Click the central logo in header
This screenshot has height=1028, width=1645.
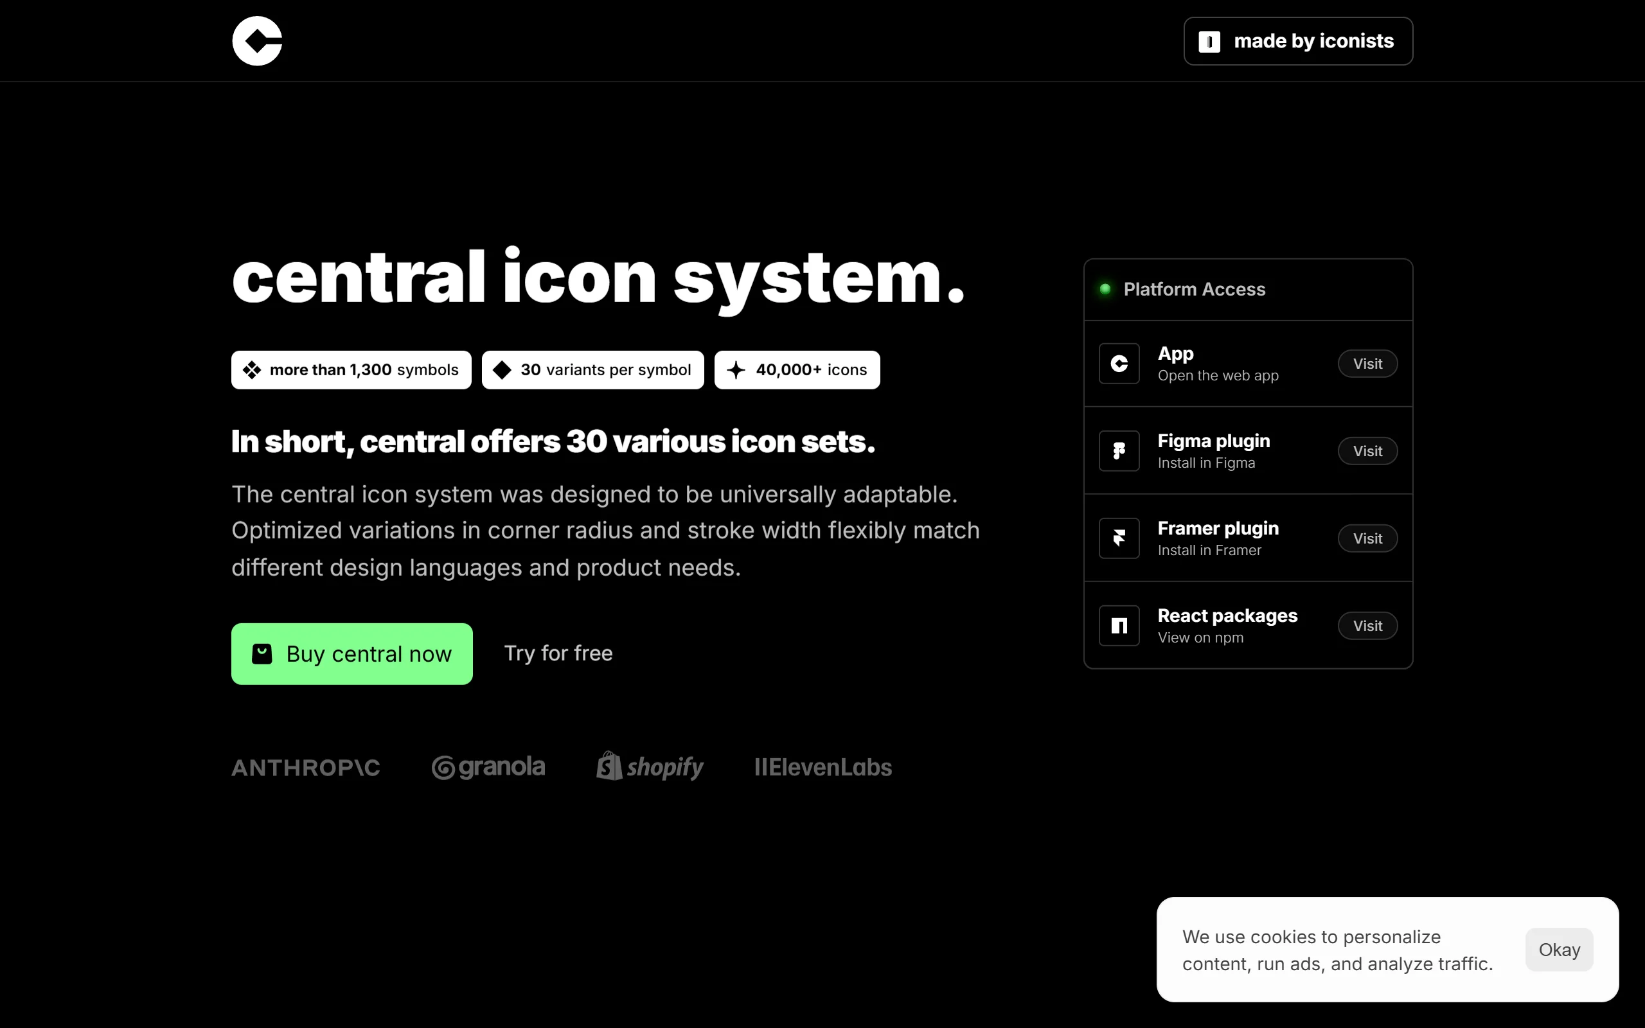click(257, 40)
